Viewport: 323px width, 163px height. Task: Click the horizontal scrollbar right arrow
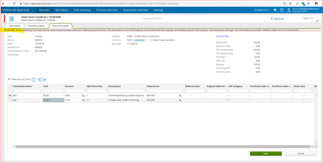[312, 147]
